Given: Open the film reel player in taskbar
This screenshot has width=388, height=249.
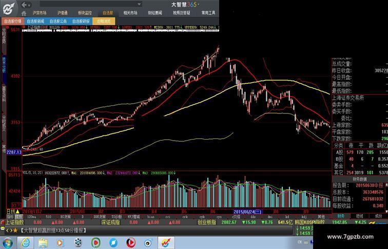Looking at the screenshot, I should pos(78,243).
